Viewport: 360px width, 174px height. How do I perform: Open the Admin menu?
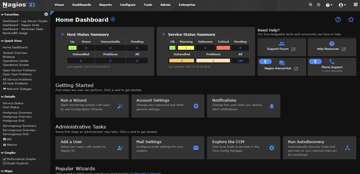coord(165,5)
